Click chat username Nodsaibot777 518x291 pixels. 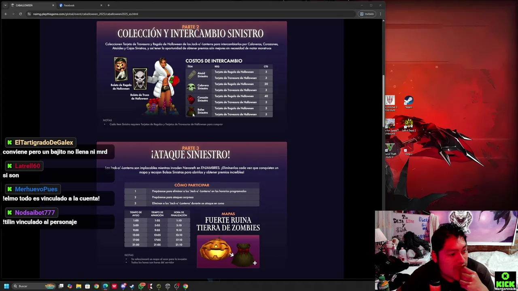tap(35, 213)
